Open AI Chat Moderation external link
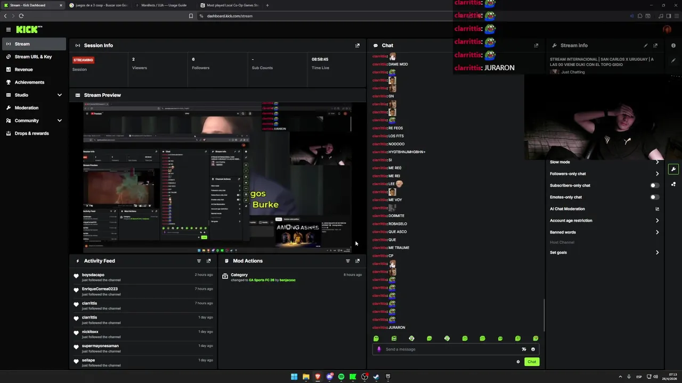Image resolution: width=682 pixels, height=383 pixels. (657, 209)
